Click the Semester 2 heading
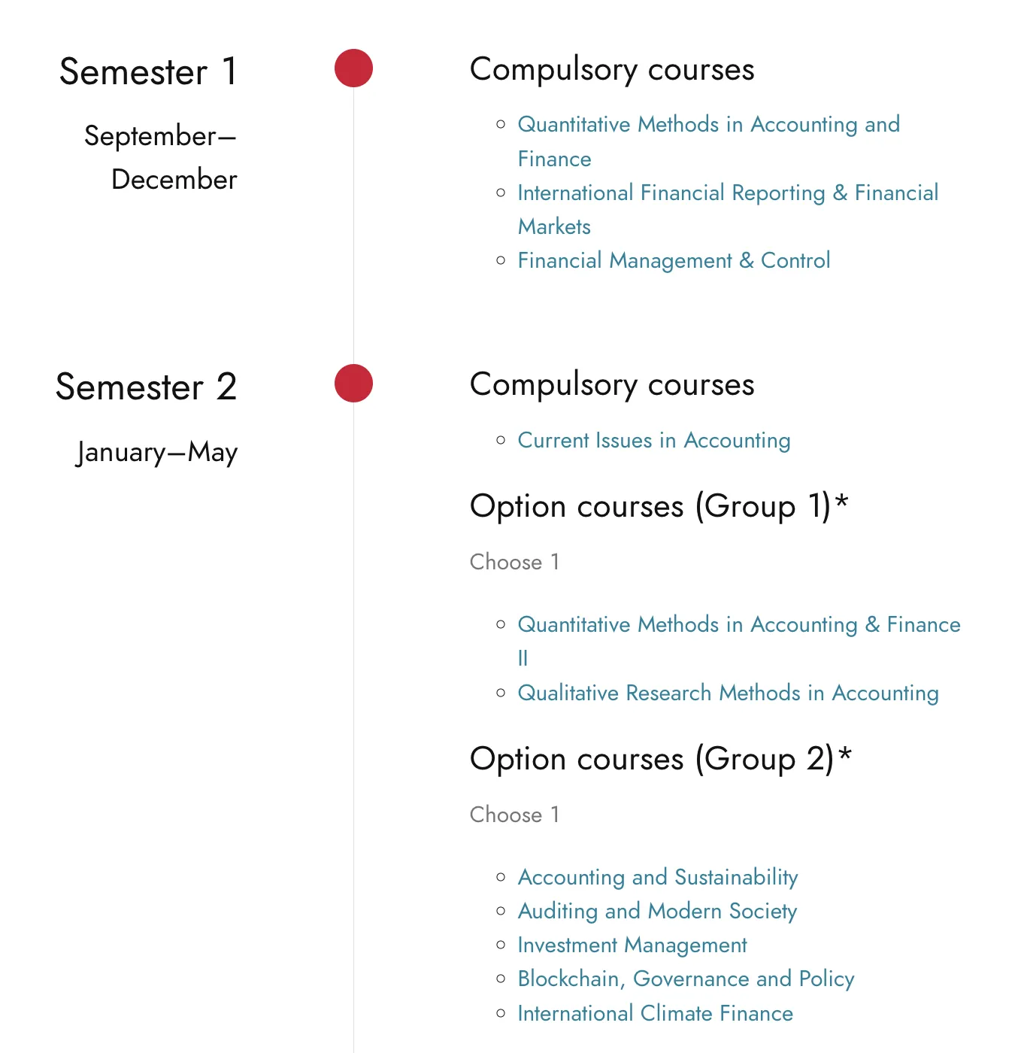 pos(147,387)
